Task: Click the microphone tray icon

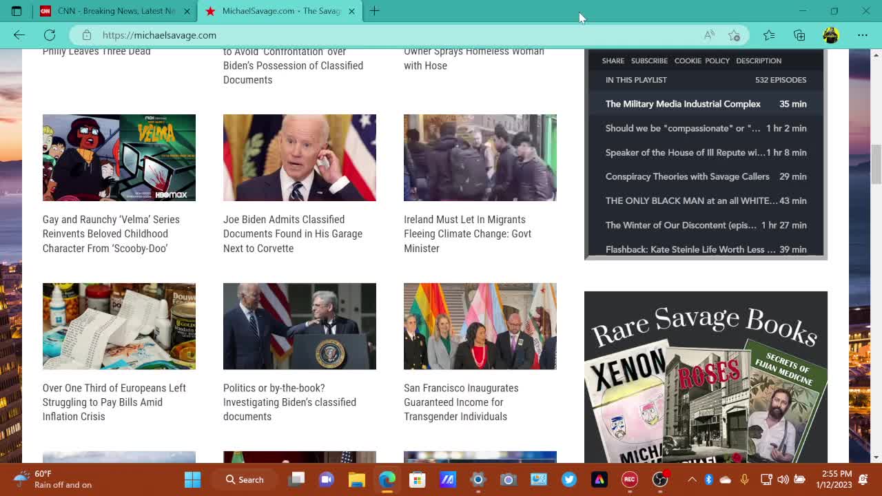Action: tap(744, 479)
